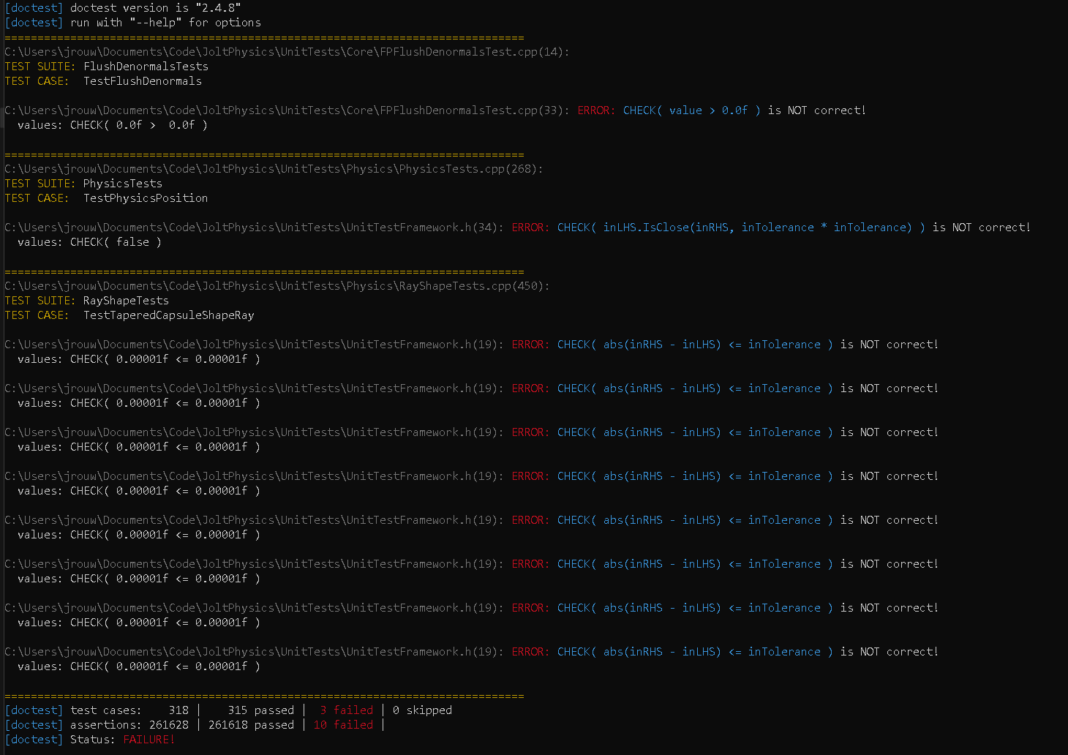Screen dimensions: 1068x755
Task: Select the "10 failed" assertions count
Action: point(344,724)
